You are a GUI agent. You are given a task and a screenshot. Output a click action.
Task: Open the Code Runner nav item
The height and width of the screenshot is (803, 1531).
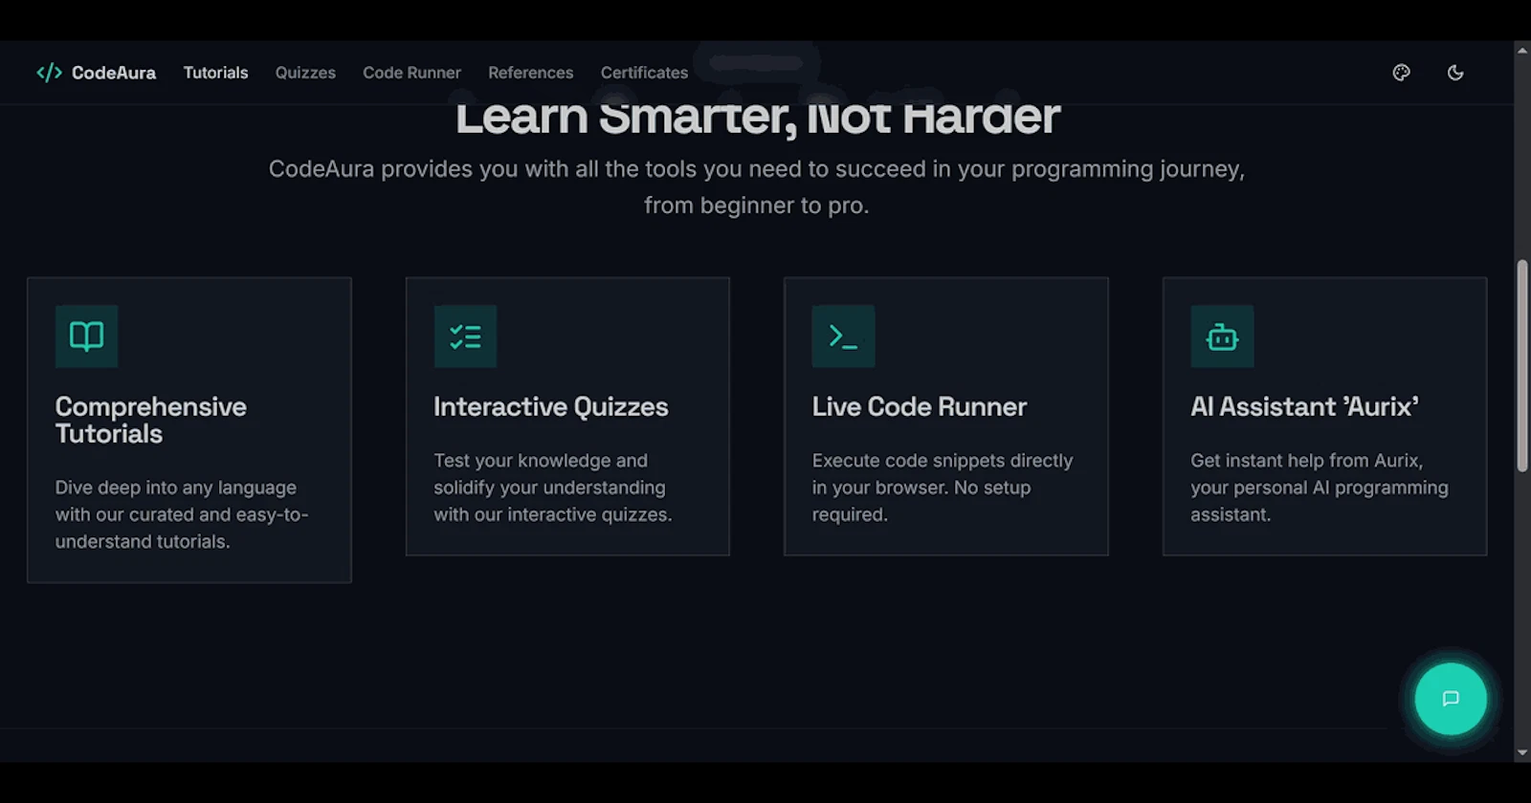(411, 73)
